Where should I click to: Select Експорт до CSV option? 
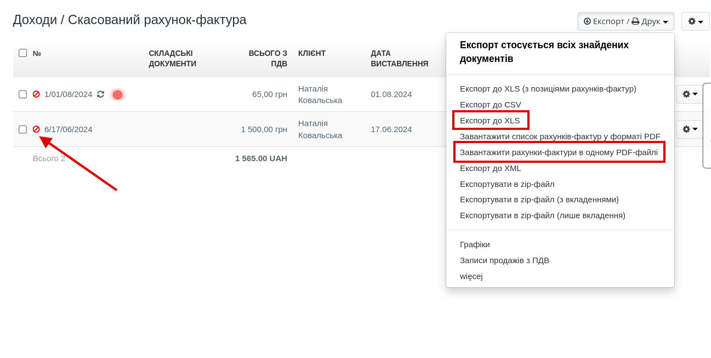pos(490,105)
